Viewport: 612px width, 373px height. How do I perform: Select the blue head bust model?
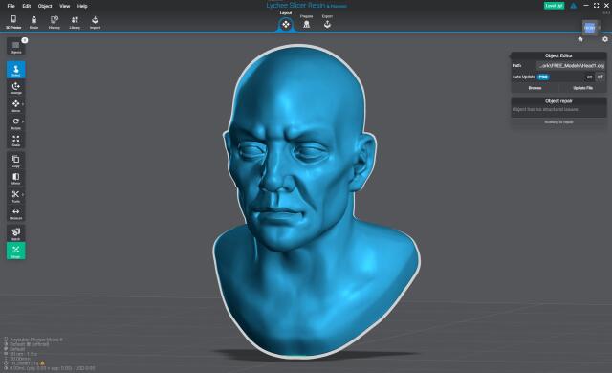[x=317, y=203]
